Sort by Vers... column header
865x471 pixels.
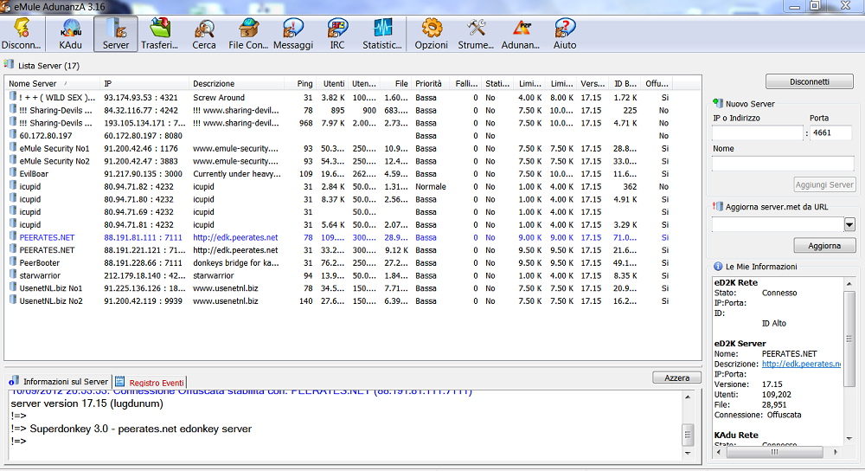click(x=593, y=83)
